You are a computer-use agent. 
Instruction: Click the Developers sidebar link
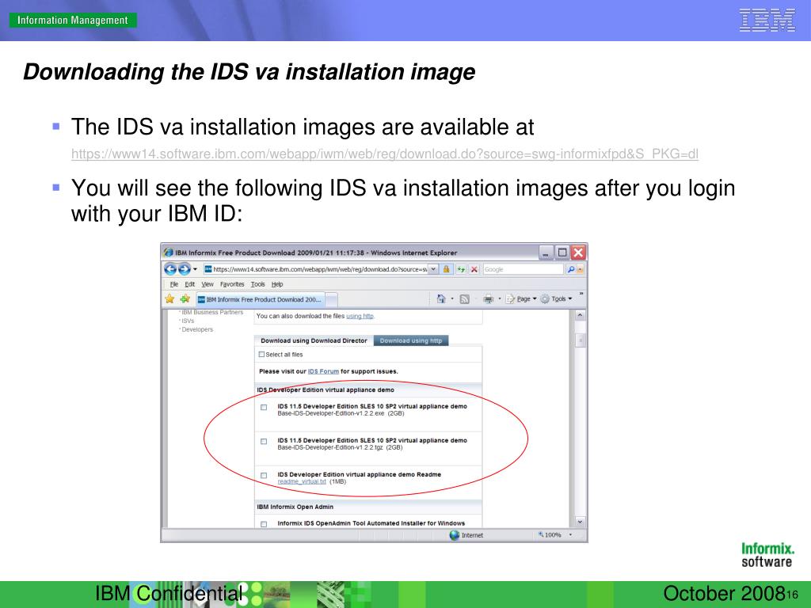tap(197, 329)
